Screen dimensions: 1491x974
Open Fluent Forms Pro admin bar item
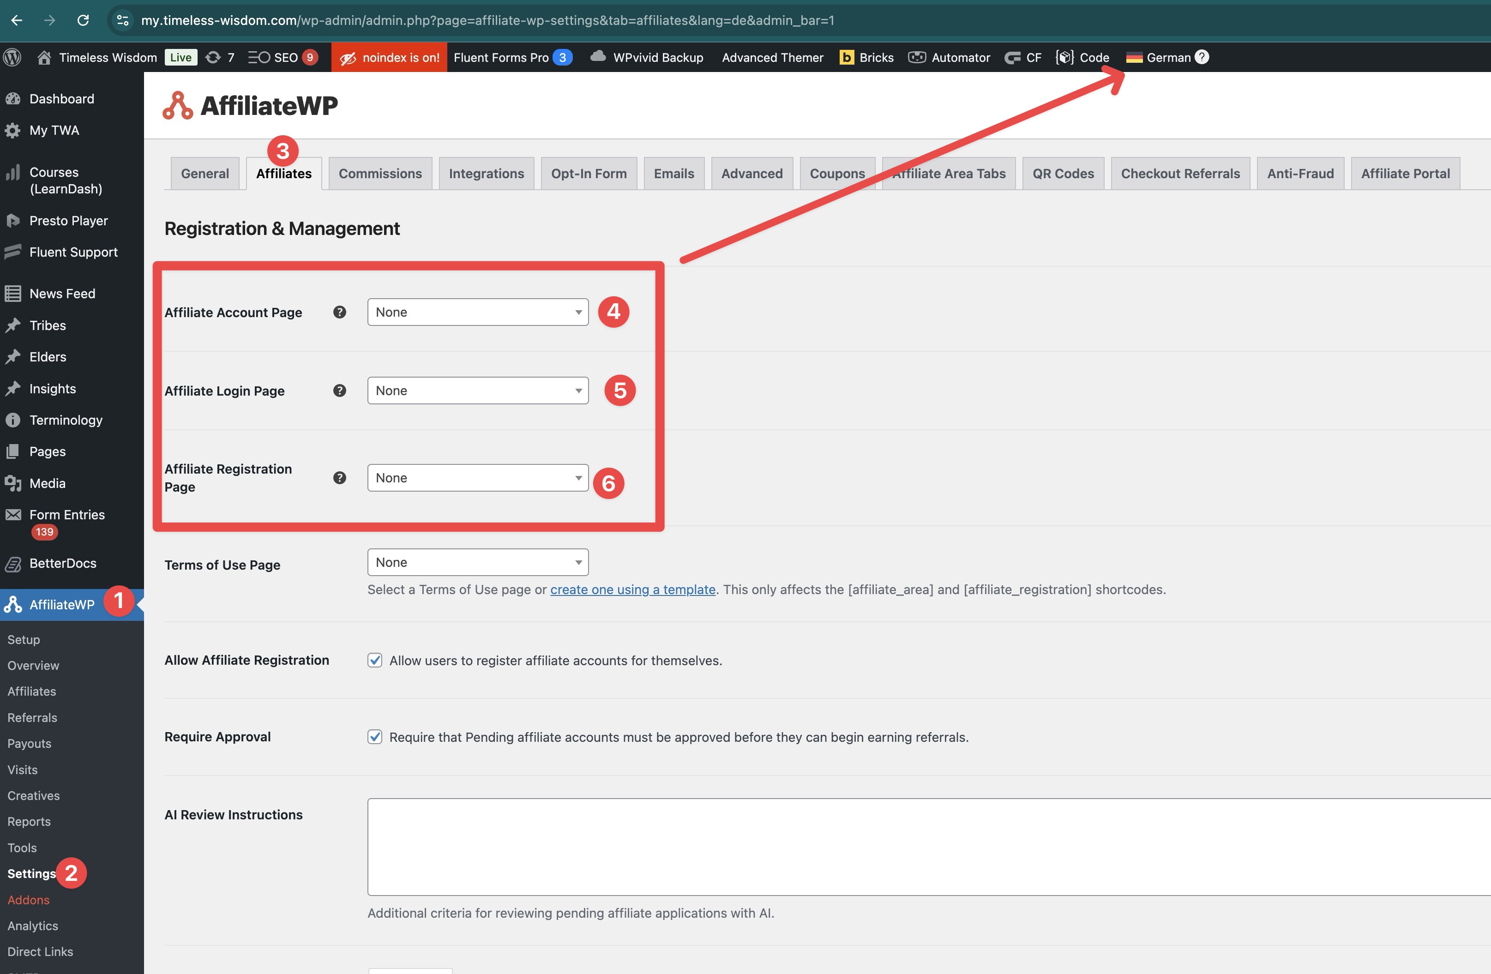tap(512, 57)
